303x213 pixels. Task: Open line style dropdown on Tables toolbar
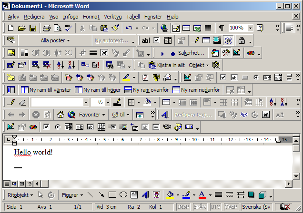86,102
